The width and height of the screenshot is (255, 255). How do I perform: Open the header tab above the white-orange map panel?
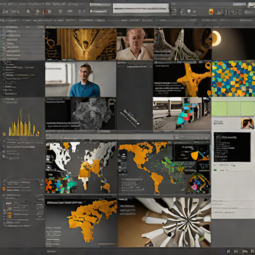coord(55,136)
